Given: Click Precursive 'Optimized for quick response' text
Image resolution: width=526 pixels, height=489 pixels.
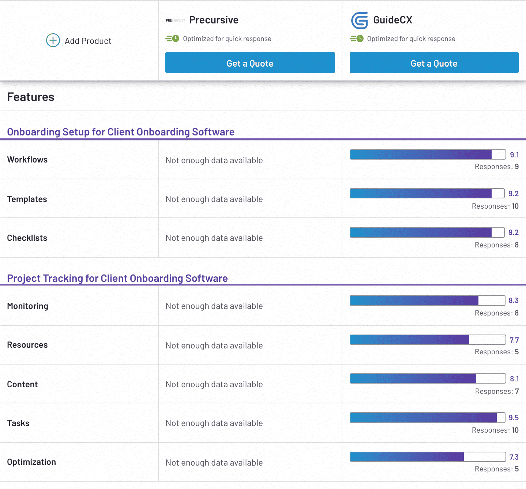Looking at the screenshot, I should point(227,39).
